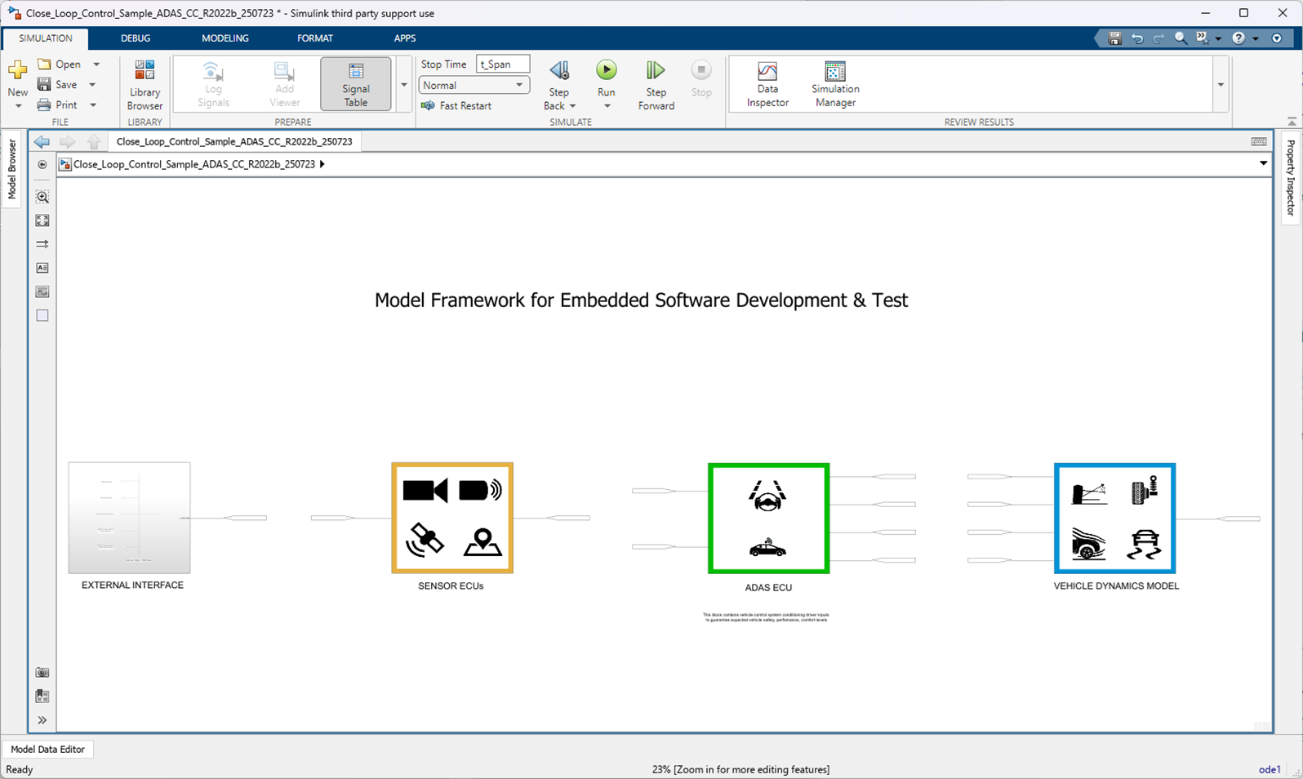Screen dimensions: 1303x779
Task: Switch to the APPS tab
Action: click(x=405, y=38)
